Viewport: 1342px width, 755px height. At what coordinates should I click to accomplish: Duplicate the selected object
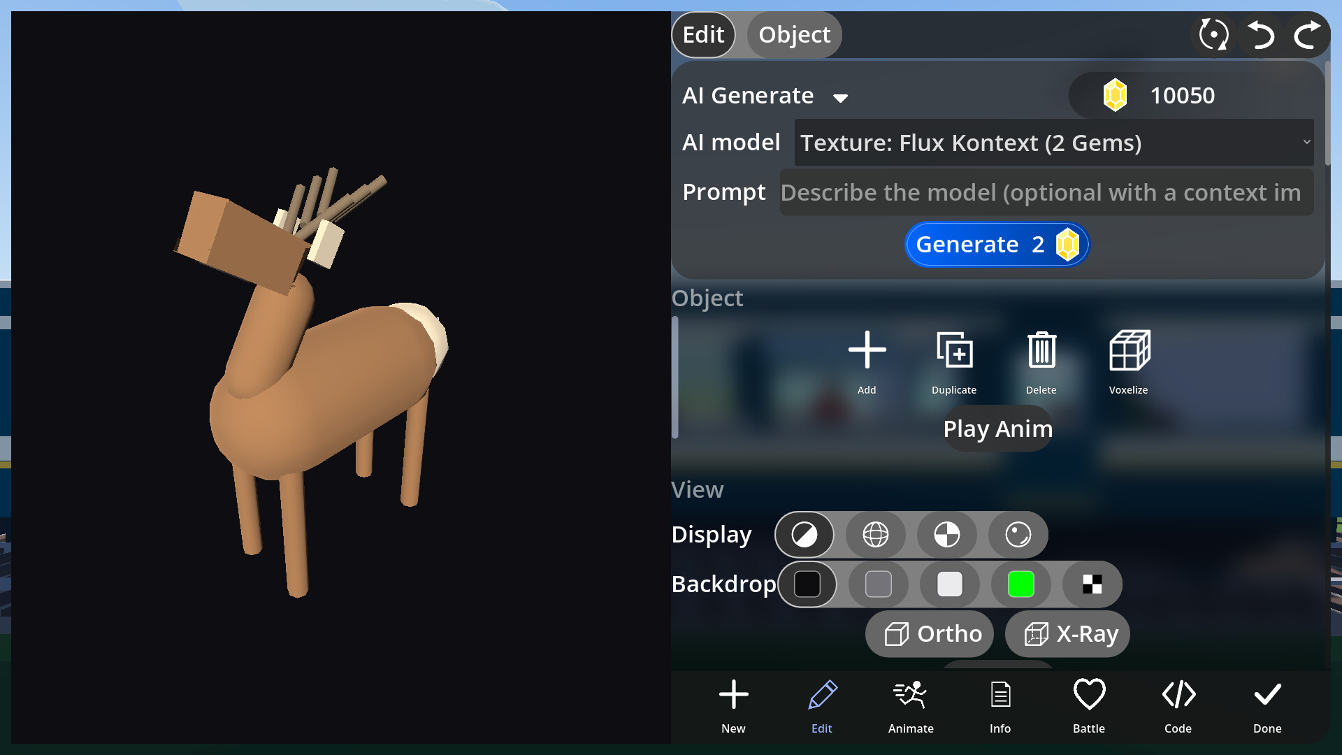[954, 350]
